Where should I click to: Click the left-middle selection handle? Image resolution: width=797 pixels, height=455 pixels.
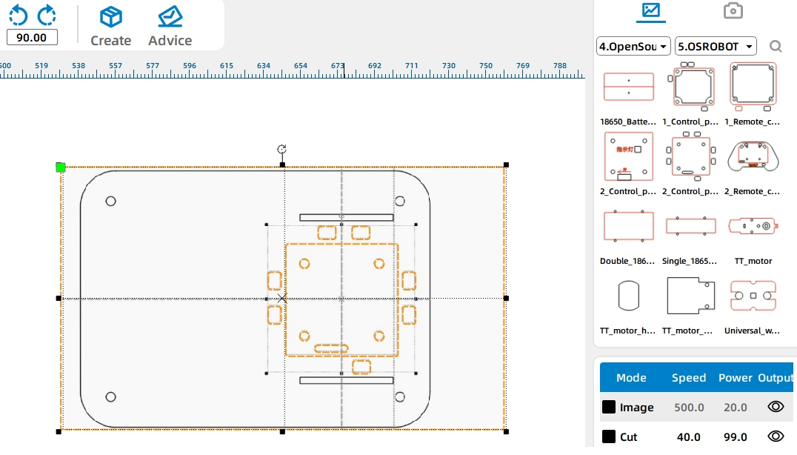coord(59,299)
